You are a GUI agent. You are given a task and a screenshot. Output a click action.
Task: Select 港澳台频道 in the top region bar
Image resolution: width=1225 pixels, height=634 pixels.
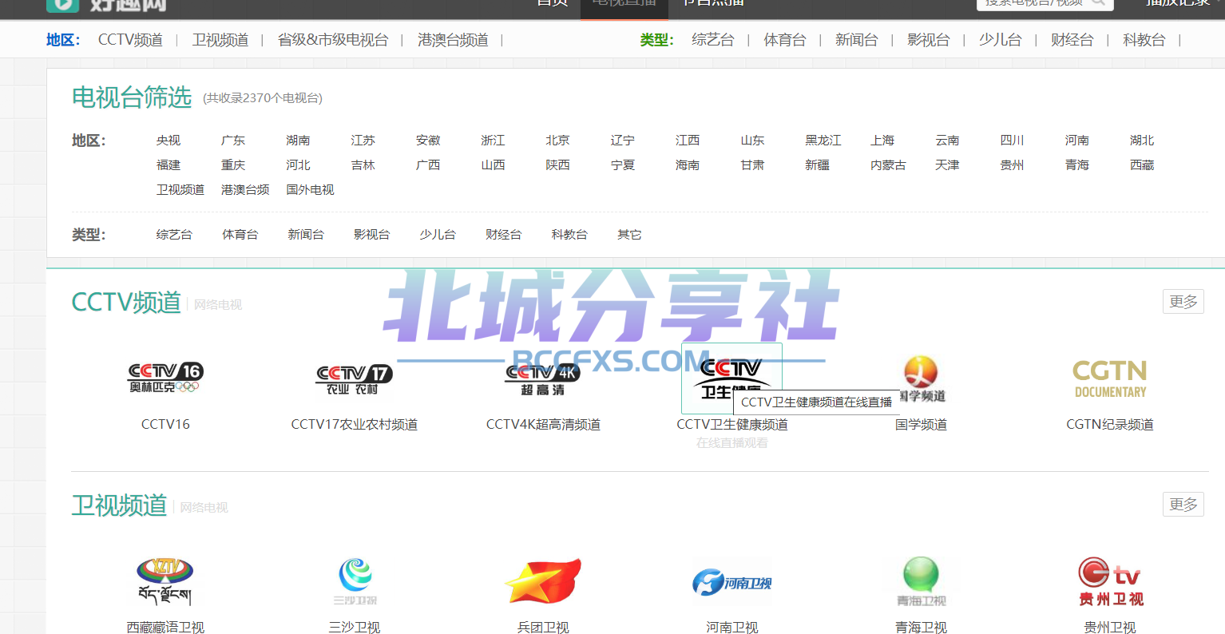coord(453,40)
